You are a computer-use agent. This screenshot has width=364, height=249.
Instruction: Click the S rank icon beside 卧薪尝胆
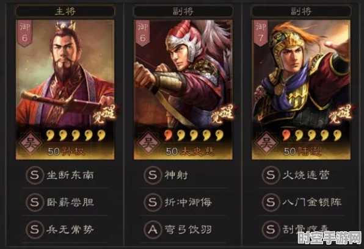(35, 202)
